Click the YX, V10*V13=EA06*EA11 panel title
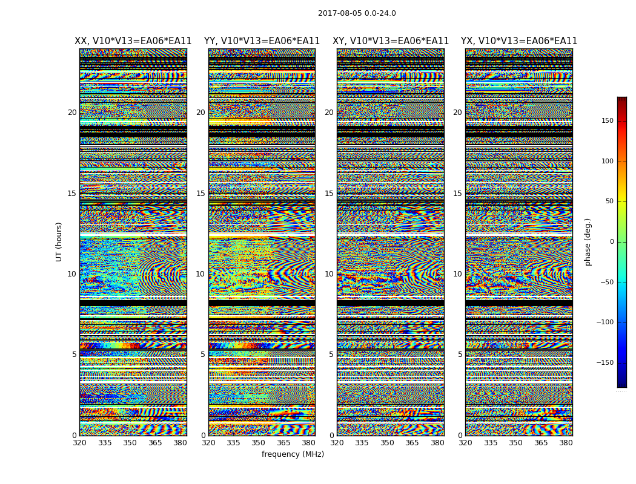636x484 pixels. (x=518, y=41)
